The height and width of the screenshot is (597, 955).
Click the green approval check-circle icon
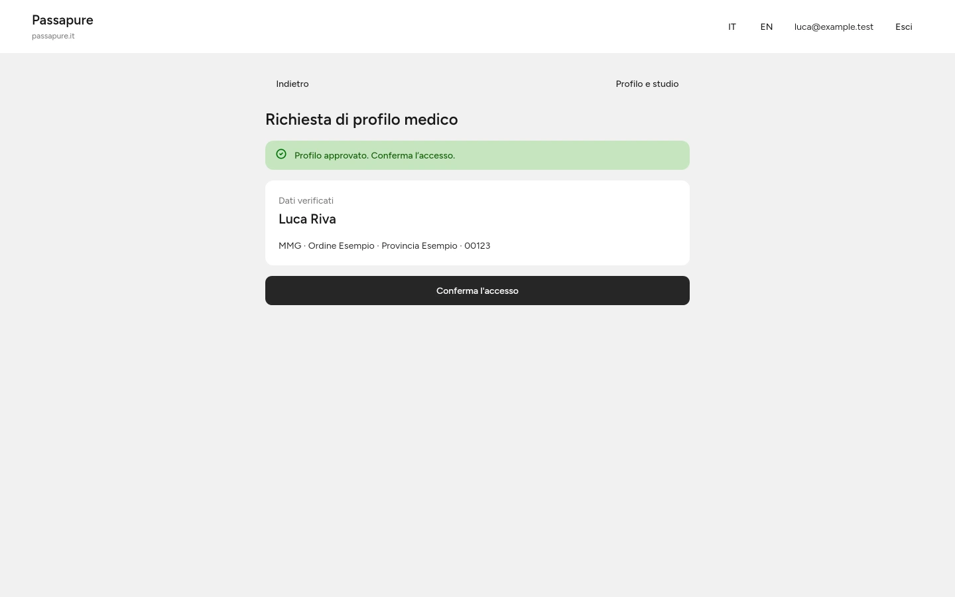pyautogui.click(x=281, y=154)
